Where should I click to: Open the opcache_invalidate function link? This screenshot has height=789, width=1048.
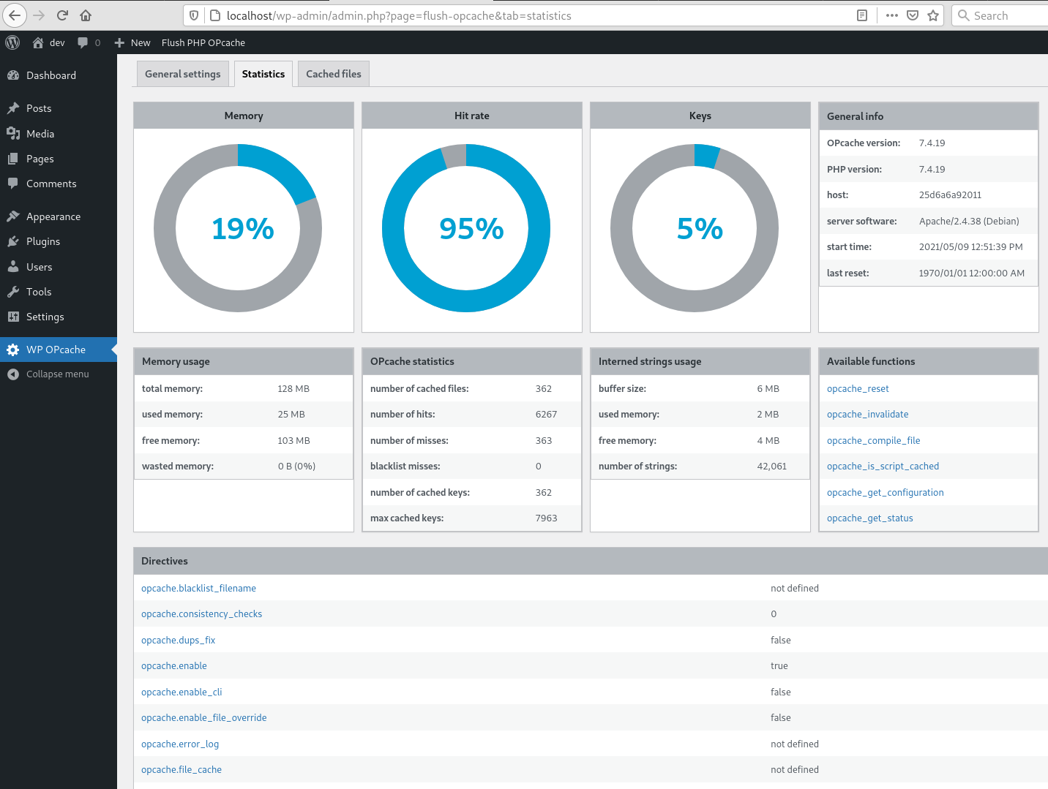point(867,414)
